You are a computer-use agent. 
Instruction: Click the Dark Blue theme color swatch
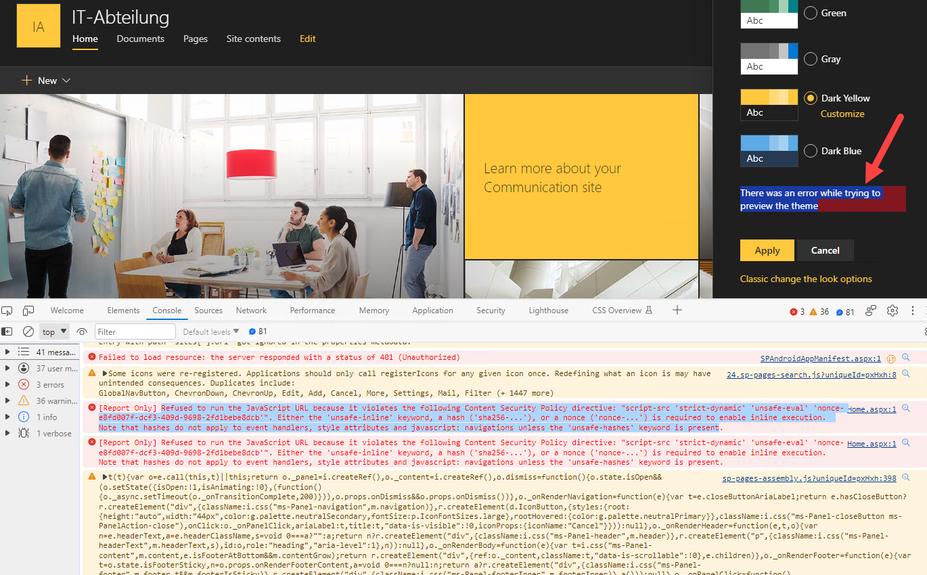pos(769,151)
